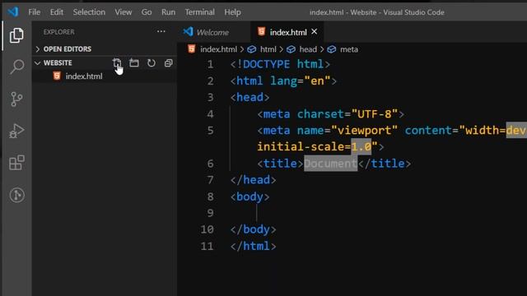527x296 pixels.
Task: Place cursor on empty line 9
Action: pyautogui.click(x=257, y=213)
